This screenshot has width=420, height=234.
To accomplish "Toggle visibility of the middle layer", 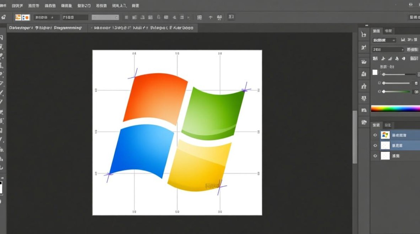I will [x=375, y=145].
